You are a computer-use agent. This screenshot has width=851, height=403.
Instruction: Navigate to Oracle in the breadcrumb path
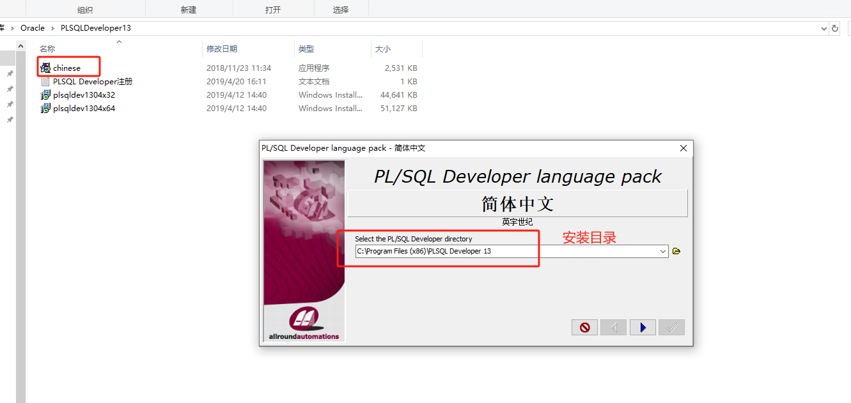tap(33, 27)
